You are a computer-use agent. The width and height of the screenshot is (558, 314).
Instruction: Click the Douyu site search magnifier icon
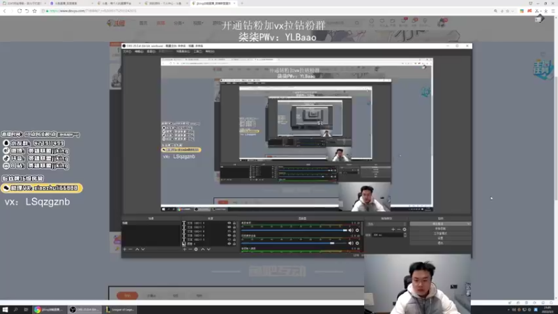point(356,23)
